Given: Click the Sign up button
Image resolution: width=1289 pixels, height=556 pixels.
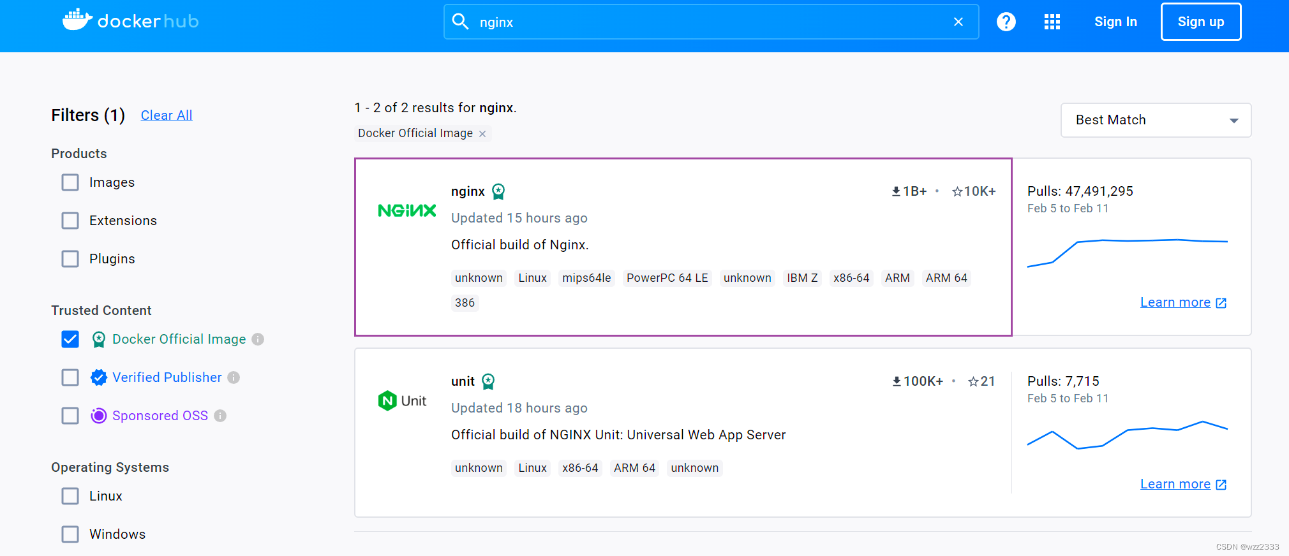Looking at the screenshot, I should click(1201, 22).
